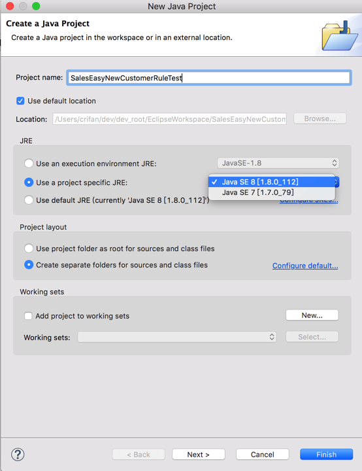Viewport: 362px width, 471px height.
Task: Click the 'Project layout' section label
Action: (43, 227)
